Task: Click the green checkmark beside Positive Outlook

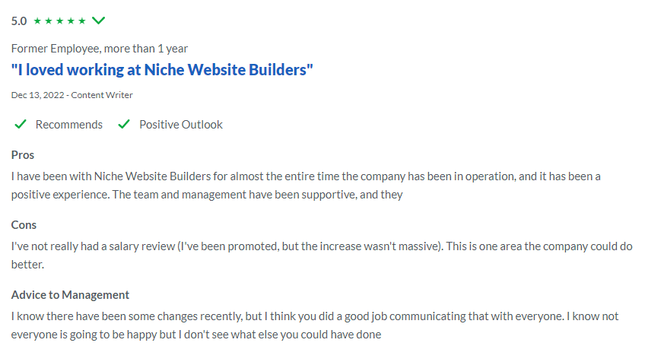Action: coord(124,125)
